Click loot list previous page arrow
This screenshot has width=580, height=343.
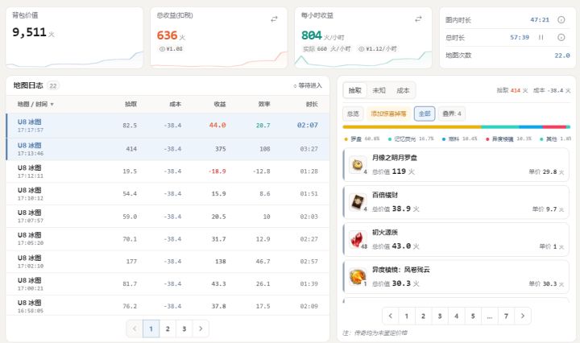click(390, 316)
